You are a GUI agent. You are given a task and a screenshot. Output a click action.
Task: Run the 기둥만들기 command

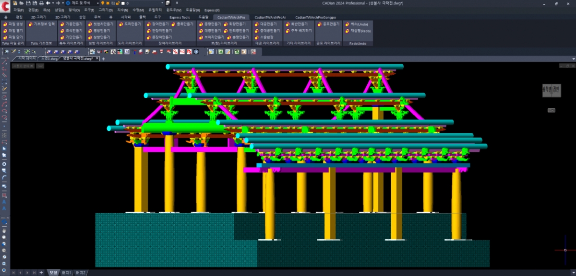click(x=71, y=23)
